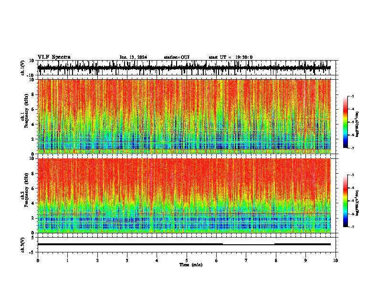The height and width of the screenshot is (292, 378).
Task: Click tick label 9 on the time axis
Action: 305,261
